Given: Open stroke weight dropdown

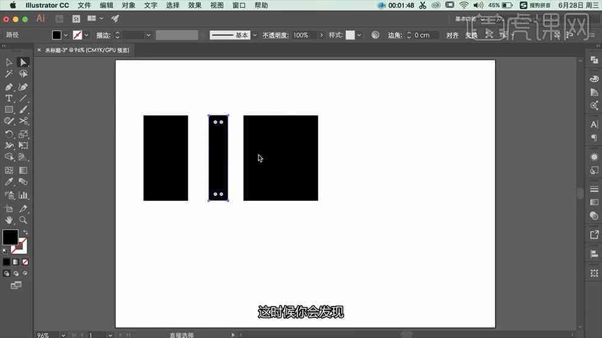Looking at the screenshot, I should [x=148, y=35].
